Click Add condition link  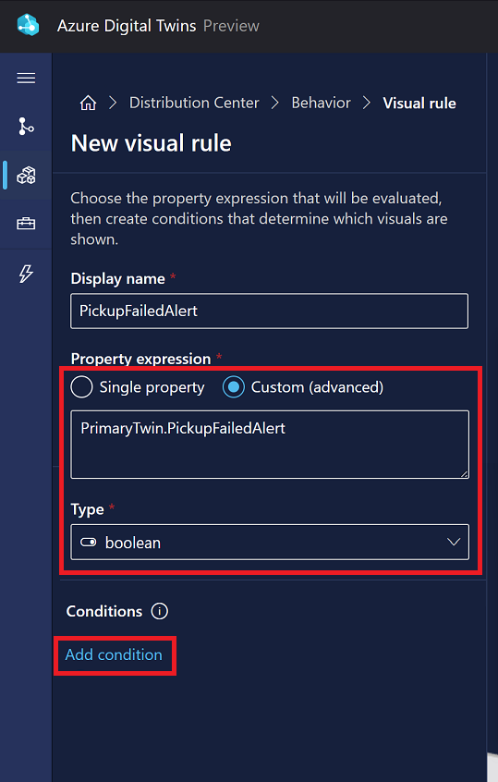click(114, 654)
